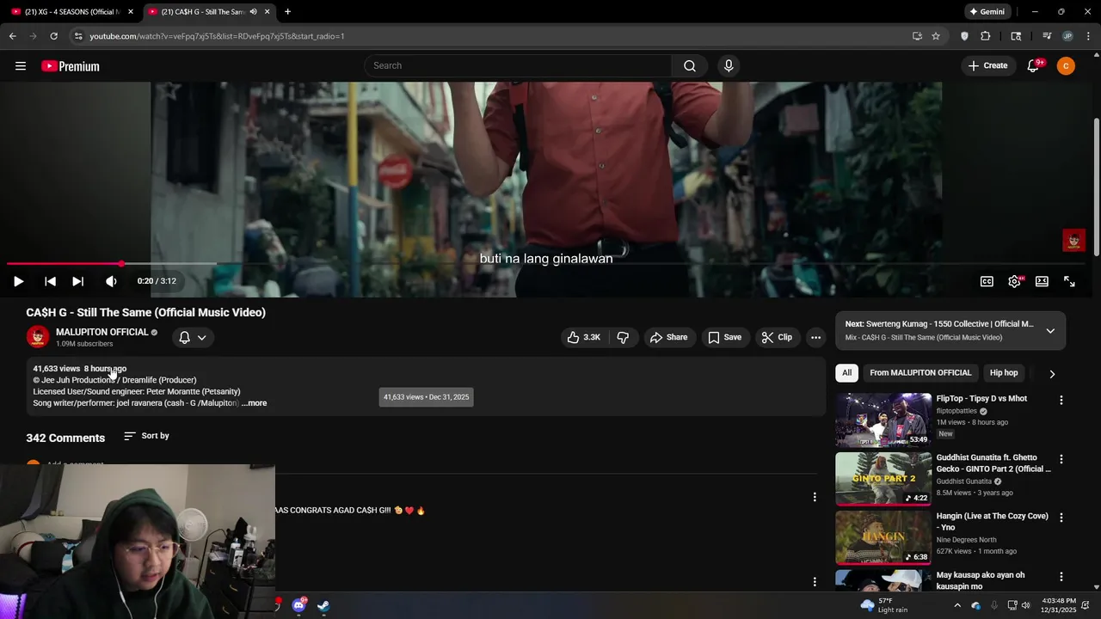
Task: Open the orange account avatar menu
Action: (x=1066, y=66)
